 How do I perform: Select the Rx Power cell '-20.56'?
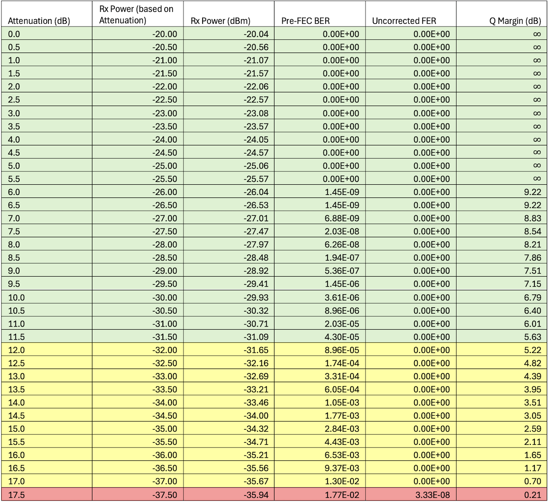coord(229,47)
